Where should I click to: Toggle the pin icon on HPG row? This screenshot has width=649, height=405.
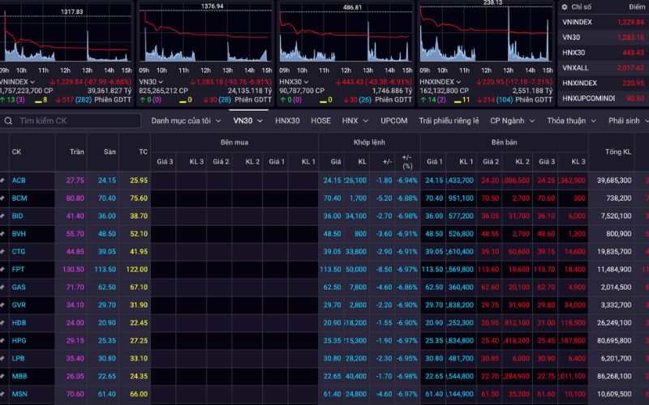tap(2, 340)
